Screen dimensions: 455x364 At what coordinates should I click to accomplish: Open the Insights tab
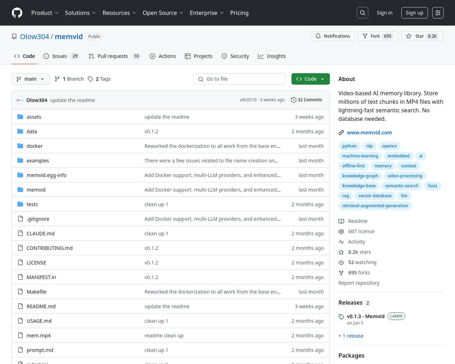tap(272, 56)
